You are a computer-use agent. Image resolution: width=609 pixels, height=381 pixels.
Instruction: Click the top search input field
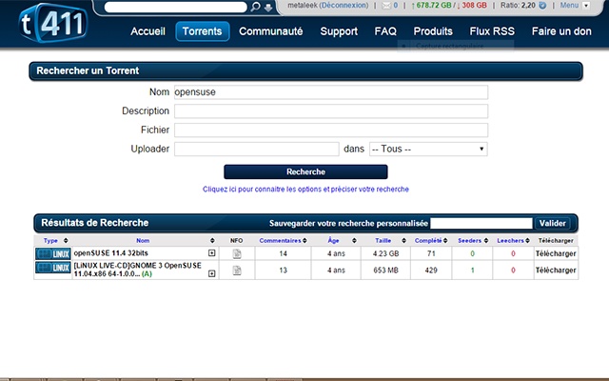[175, 7]
